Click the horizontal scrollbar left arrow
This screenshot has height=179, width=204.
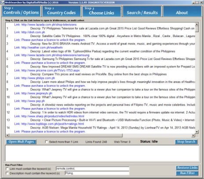7,135
